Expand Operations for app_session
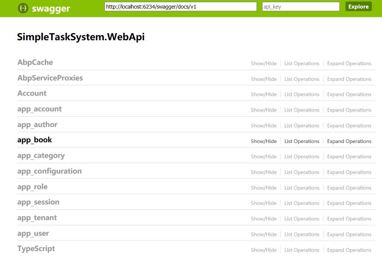This screenshot has width=382, height=257. pyautogui.click(x=349, y=203)
